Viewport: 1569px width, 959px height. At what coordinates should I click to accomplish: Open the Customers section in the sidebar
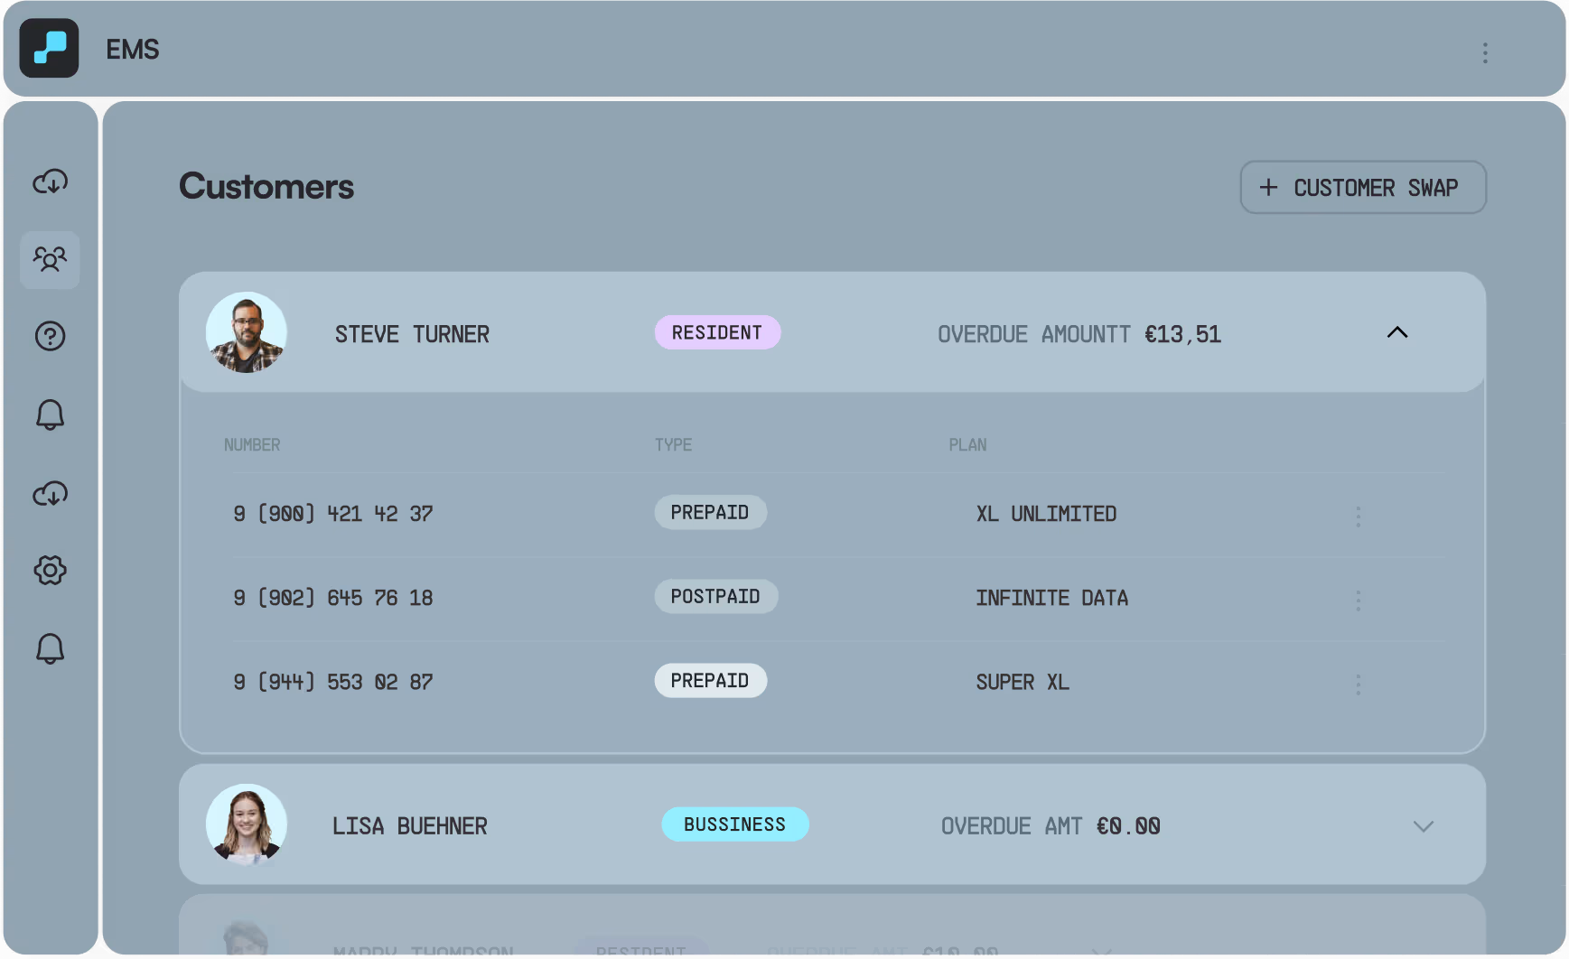click(50, 260)
